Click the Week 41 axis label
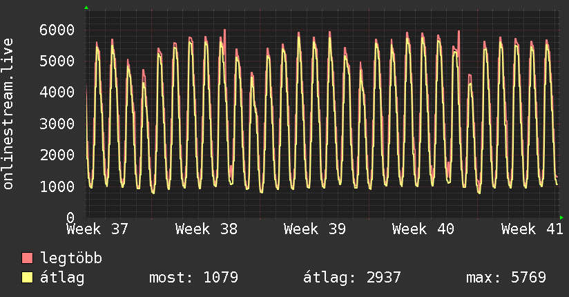This screenshot has height=297, width=569. point(532,229)
